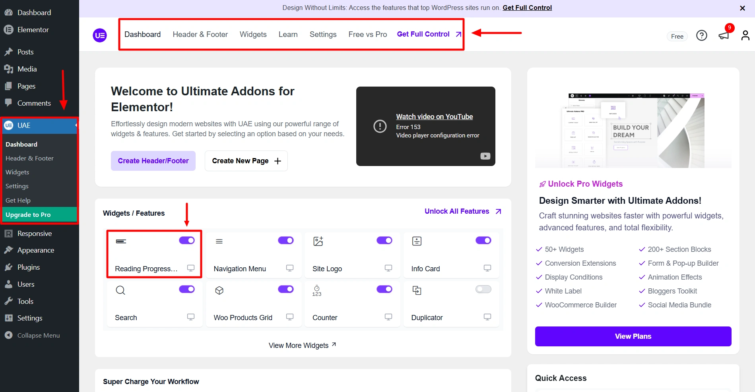Click Create Header/Footer button
The height and width of the screenshot is (392, 755).
[153, 161]
